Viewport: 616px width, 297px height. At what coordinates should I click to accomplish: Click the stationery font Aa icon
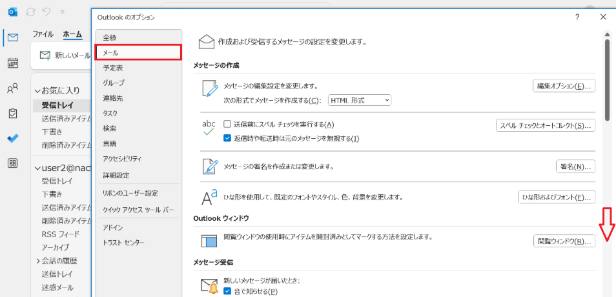[x=209, y=197]
